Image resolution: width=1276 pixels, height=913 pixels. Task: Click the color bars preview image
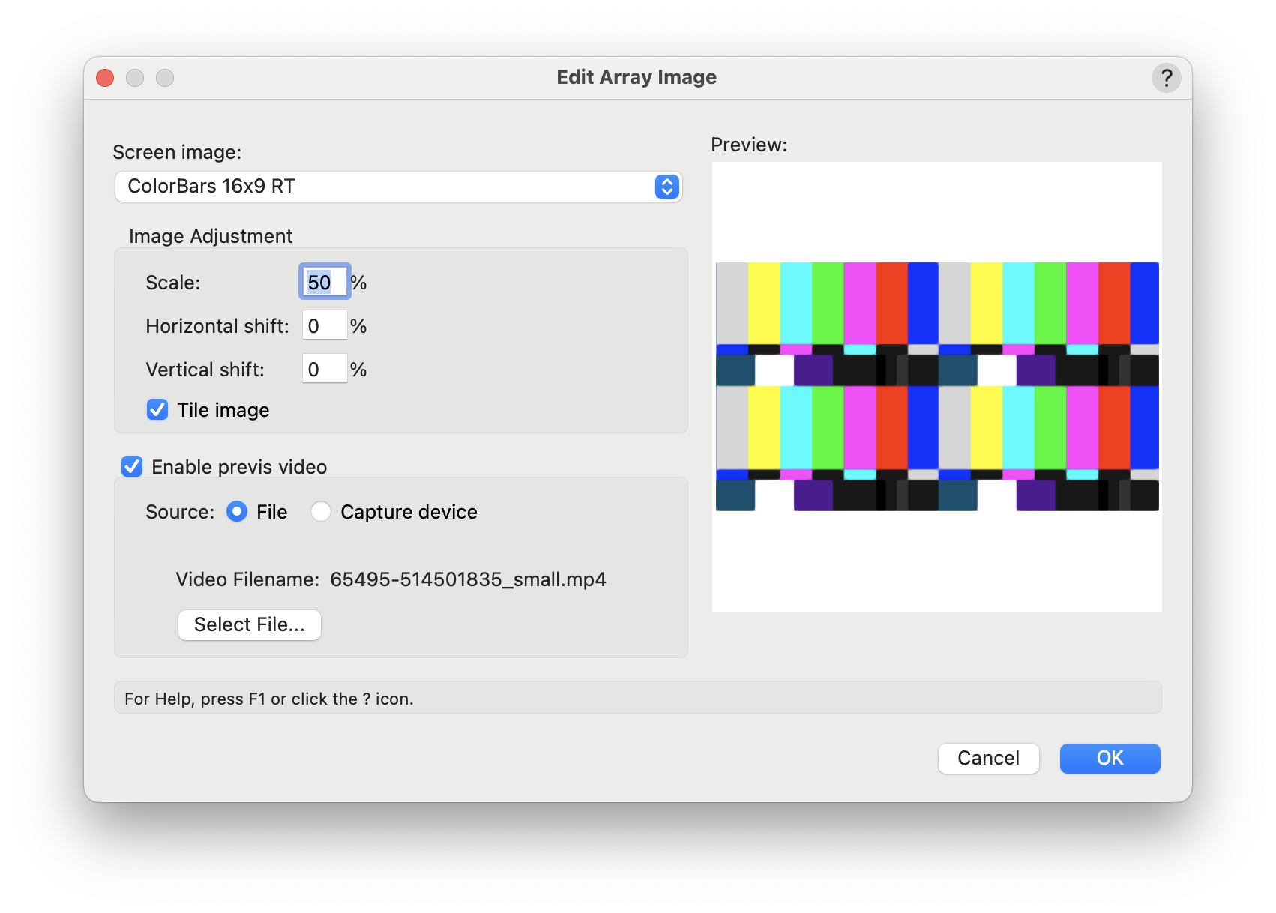(x=937, y=387)
